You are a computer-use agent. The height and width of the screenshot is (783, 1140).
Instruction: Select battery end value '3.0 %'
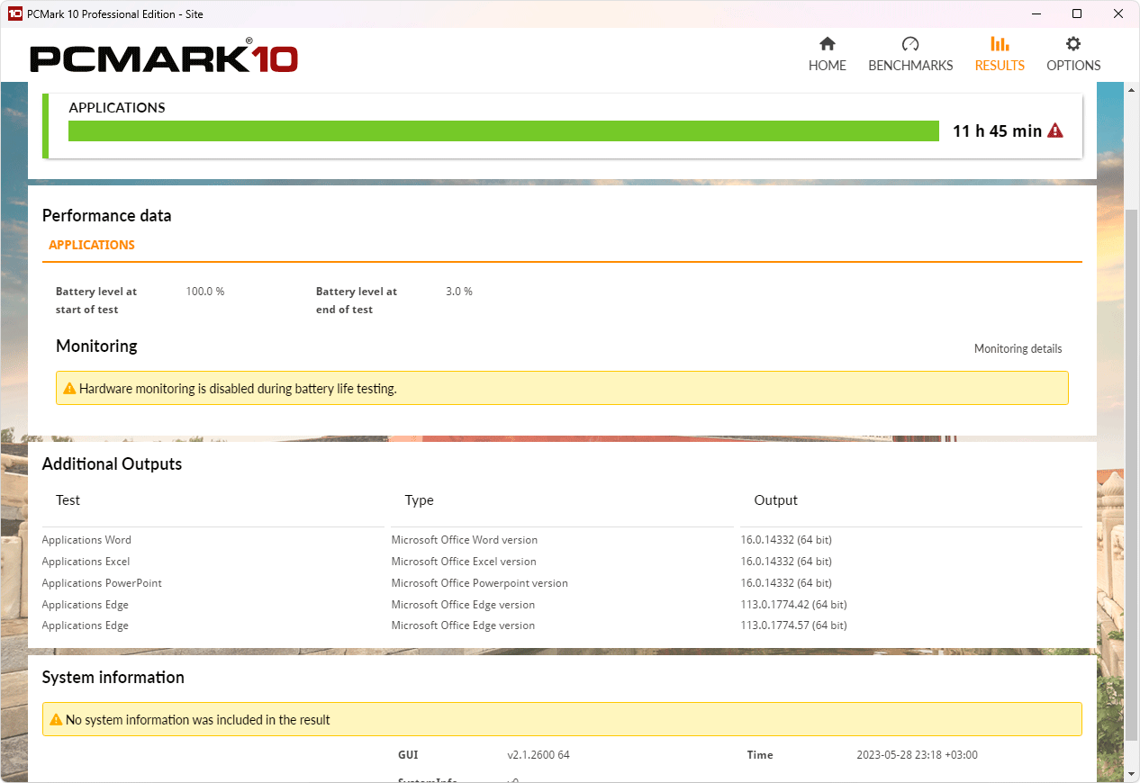[x=459, y=292]
